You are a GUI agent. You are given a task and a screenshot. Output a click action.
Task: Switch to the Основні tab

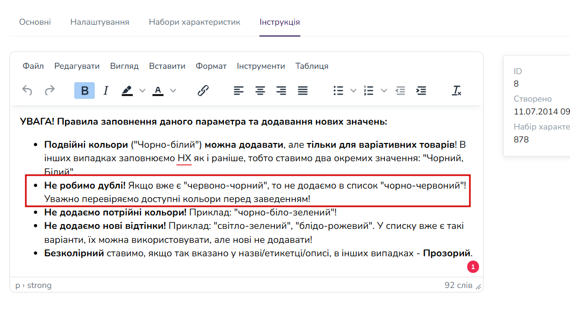pyautogui.click(x=35, y=22)
